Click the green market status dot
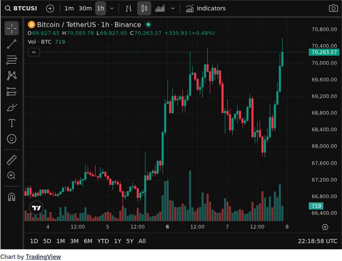The height and width of the screenshot is (261, 342). tap(148, 25)
